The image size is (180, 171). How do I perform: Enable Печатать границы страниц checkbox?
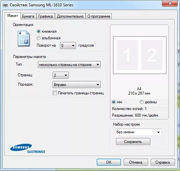pyautogui.click(x=55, y=93)
